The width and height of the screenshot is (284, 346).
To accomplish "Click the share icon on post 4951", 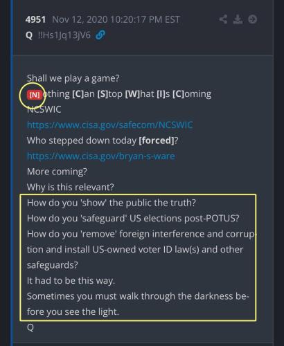I will (223, 19).
